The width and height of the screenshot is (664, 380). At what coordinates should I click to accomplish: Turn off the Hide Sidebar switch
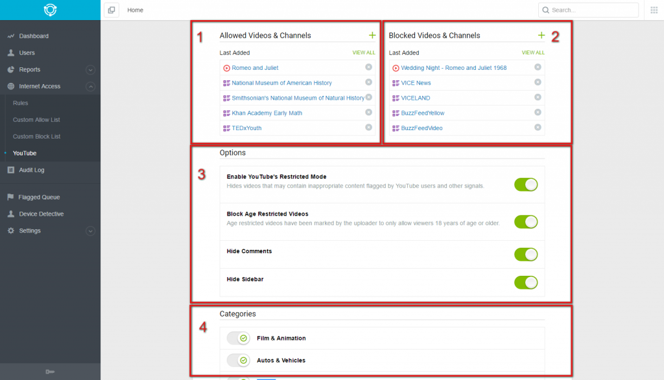(x=526, y=282)
